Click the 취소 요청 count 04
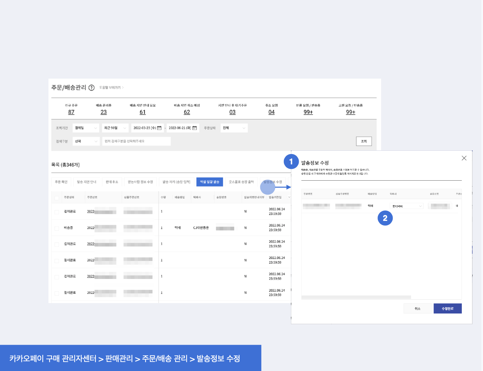The image size is (483, 371). tap(271, 112)
